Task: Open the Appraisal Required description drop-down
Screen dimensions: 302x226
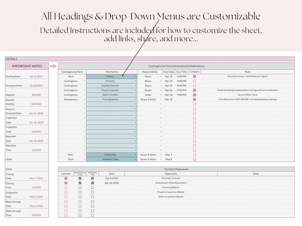Action: (135, 86)
